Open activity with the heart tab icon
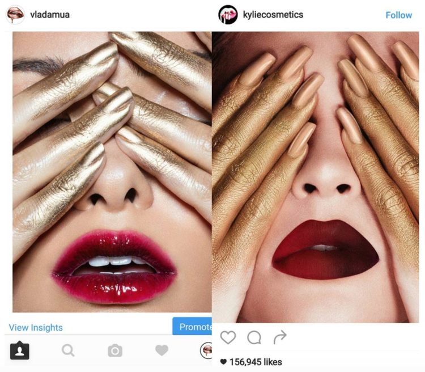Image resolution: width=425 pixels, height=372 pixels. (x=162, y=350)
